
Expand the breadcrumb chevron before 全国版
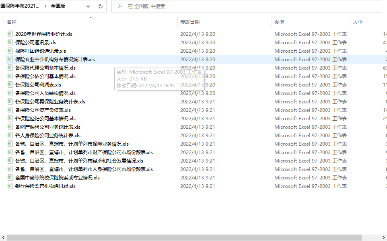45,6
